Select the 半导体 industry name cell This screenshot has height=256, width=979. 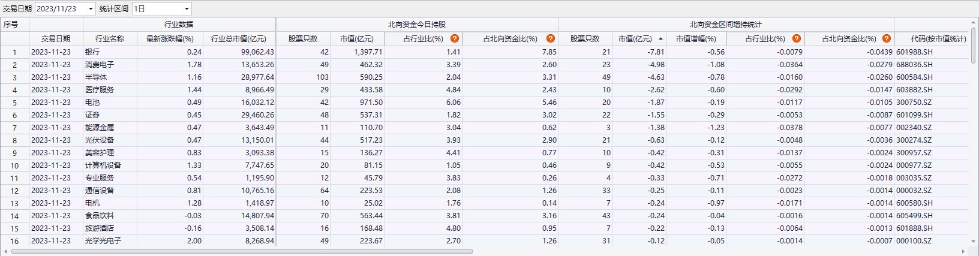[x=96, y=77]
